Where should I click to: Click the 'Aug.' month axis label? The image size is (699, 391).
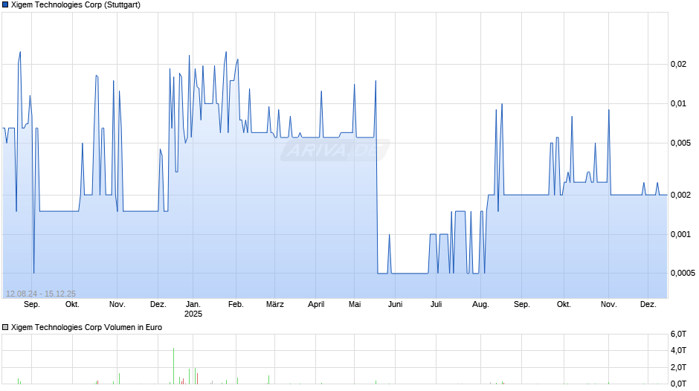(480, 305)
